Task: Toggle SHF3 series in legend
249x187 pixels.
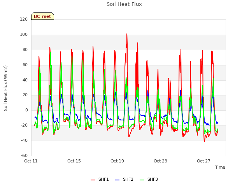Action: pyautogui.click(x=149, y=179)
